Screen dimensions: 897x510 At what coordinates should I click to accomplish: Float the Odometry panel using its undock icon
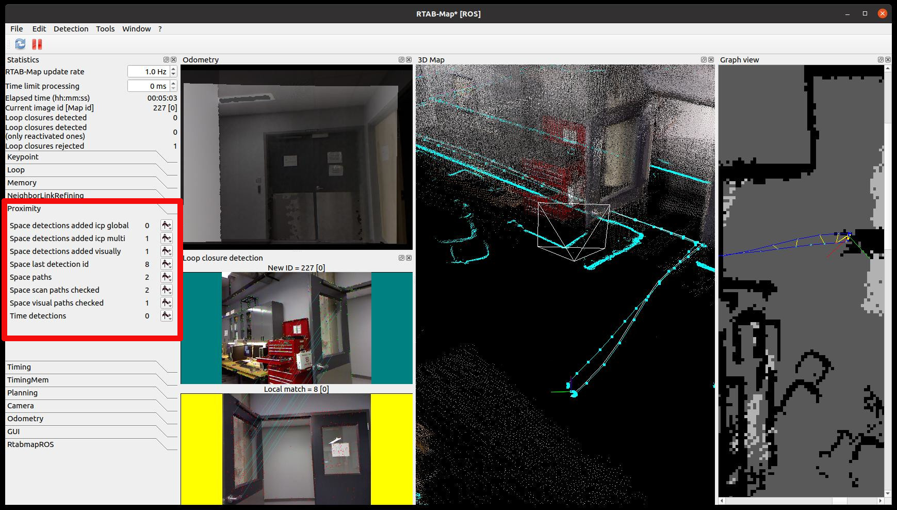click(x=401, y=60)
